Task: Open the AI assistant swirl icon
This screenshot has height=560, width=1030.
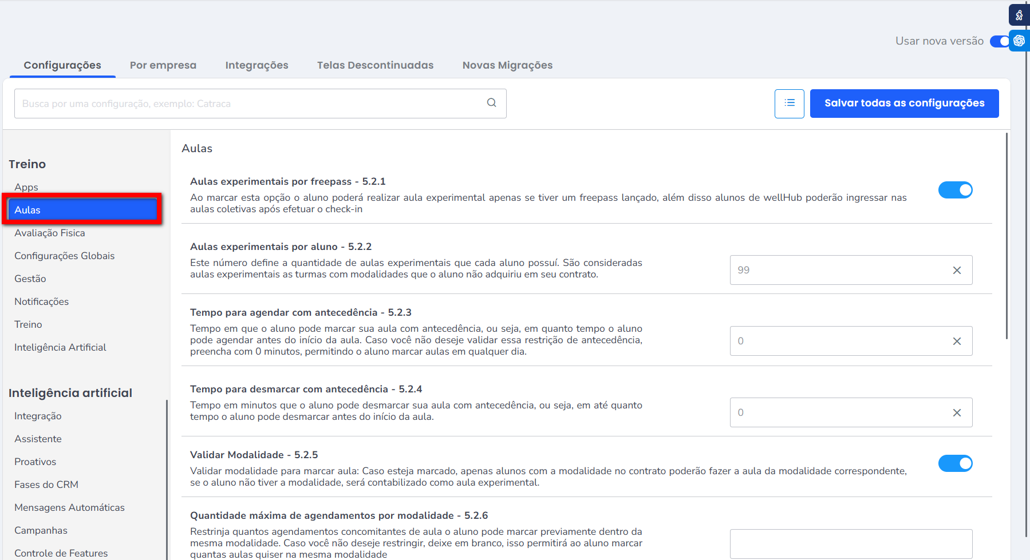Action: click(1019, 41)
